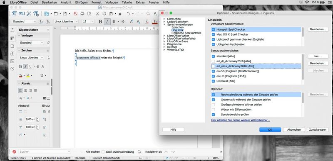Click Zurücksetzen button
This screenshot has width=333, height=161.
click(x=318, y=129)
